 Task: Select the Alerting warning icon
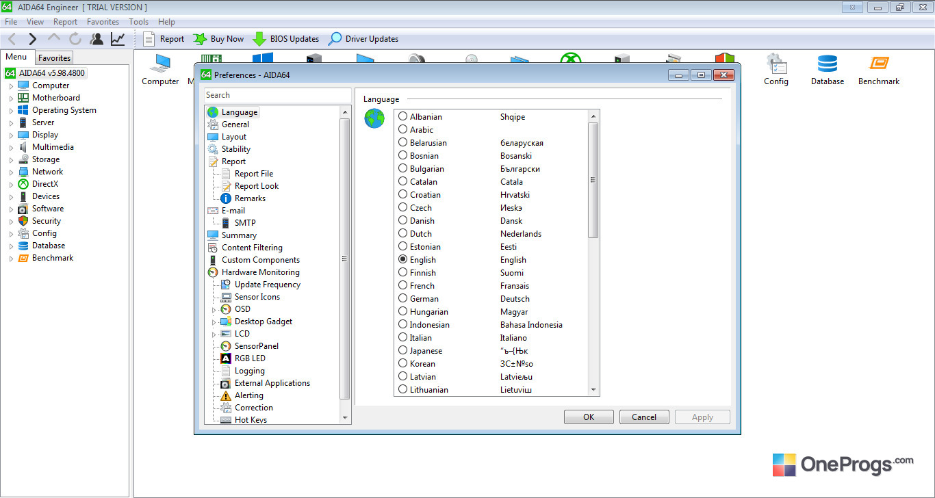(226, 395)
